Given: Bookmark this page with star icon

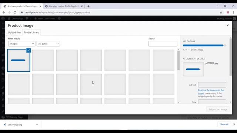Looking at the screenshot, I should point(221,12).
